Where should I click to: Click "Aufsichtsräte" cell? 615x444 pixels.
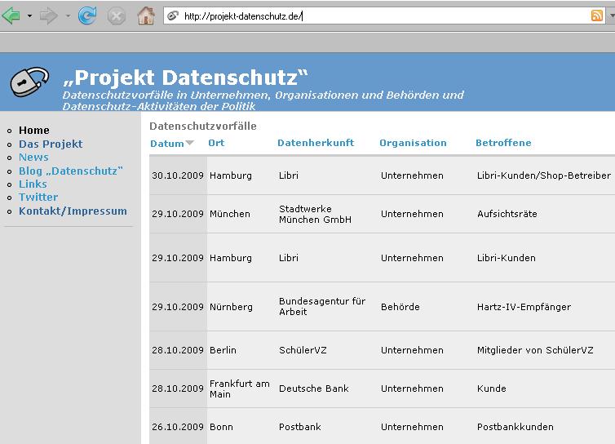507,214
